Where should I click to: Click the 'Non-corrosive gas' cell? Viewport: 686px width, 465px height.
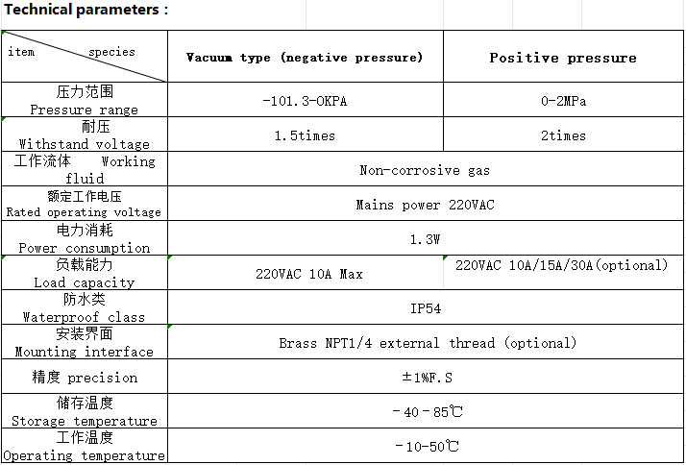(x=425, y=170)
